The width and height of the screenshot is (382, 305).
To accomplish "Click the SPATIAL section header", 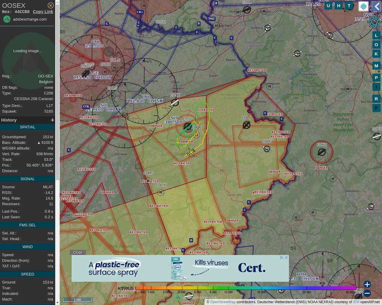I will pos(28,127).
